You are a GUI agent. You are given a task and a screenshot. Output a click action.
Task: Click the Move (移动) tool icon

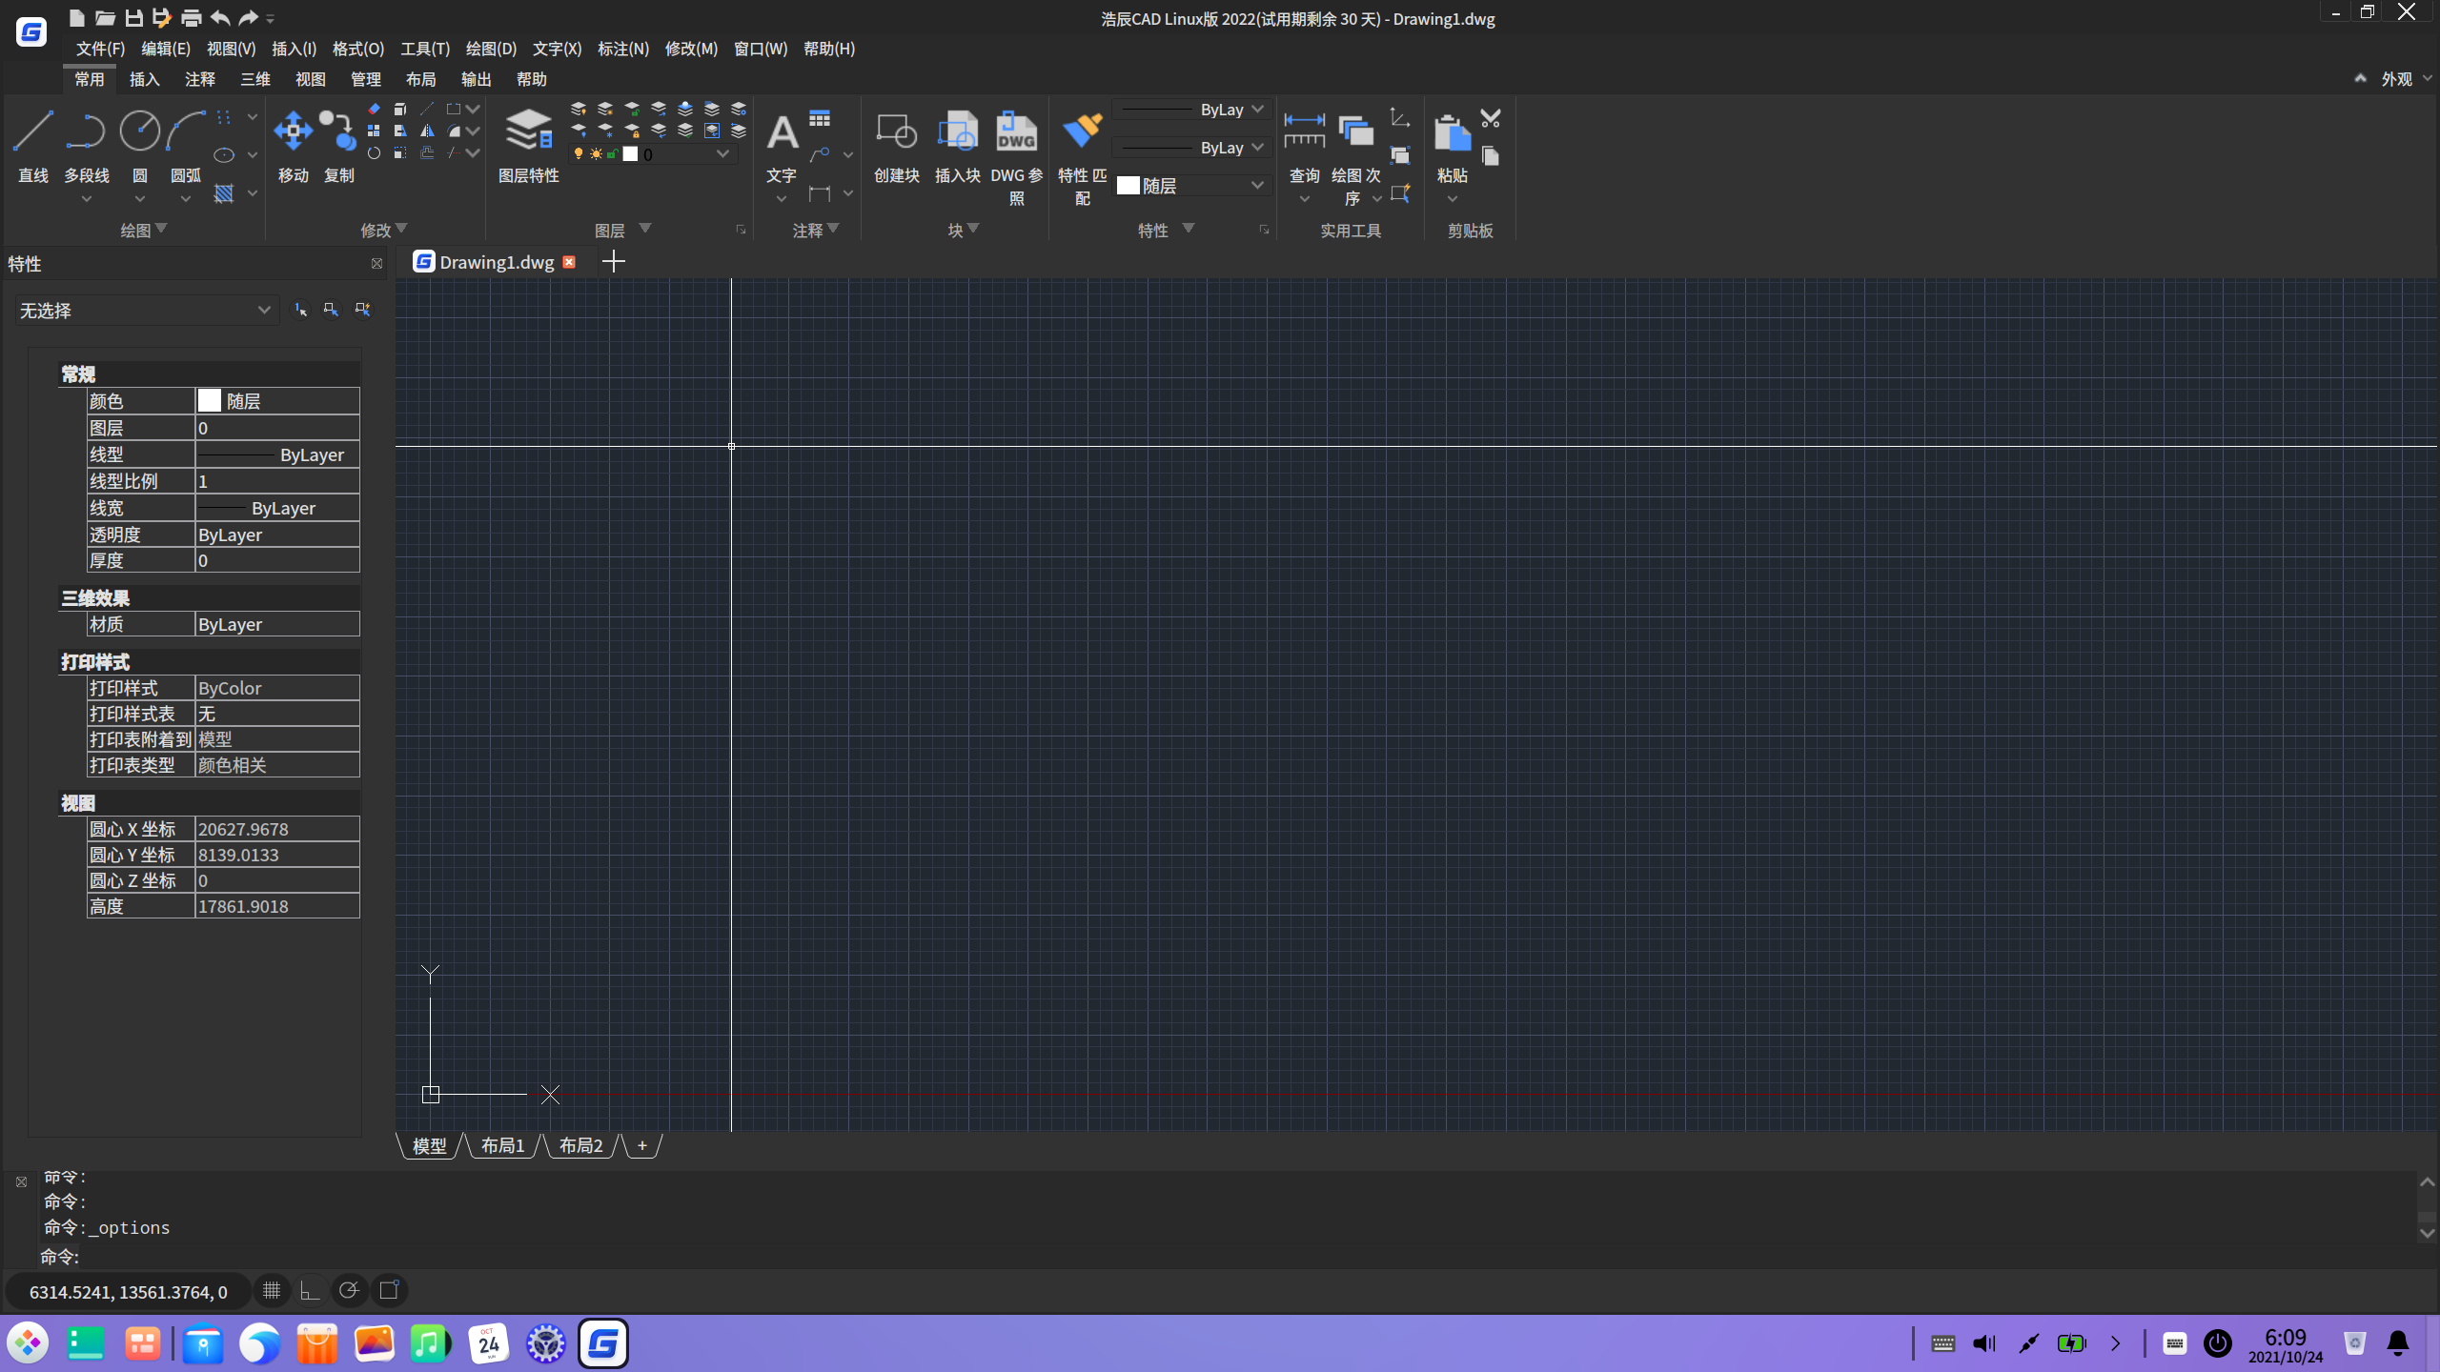click(x=293, y=132)
